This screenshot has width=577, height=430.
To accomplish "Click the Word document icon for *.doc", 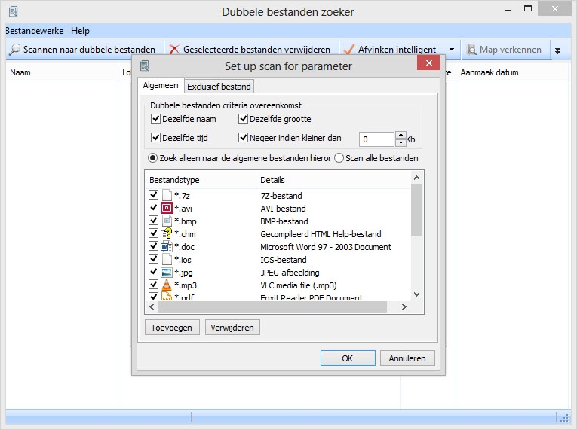I will click(167, 247).
